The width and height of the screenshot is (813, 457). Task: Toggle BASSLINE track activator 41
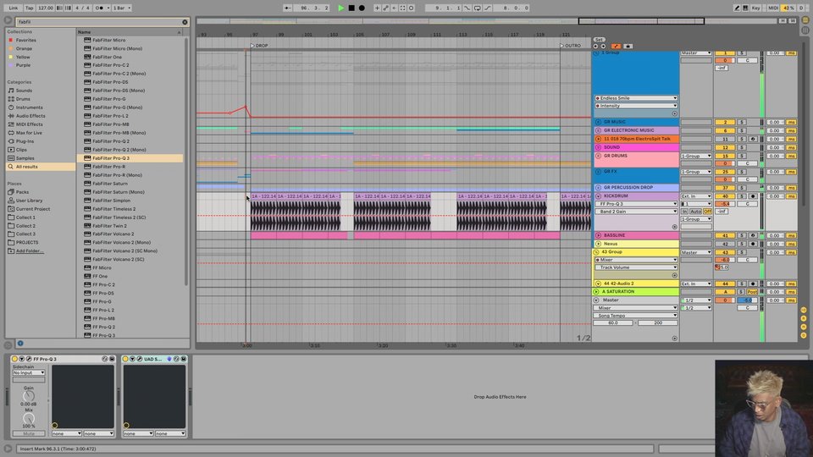coord(725,235)
